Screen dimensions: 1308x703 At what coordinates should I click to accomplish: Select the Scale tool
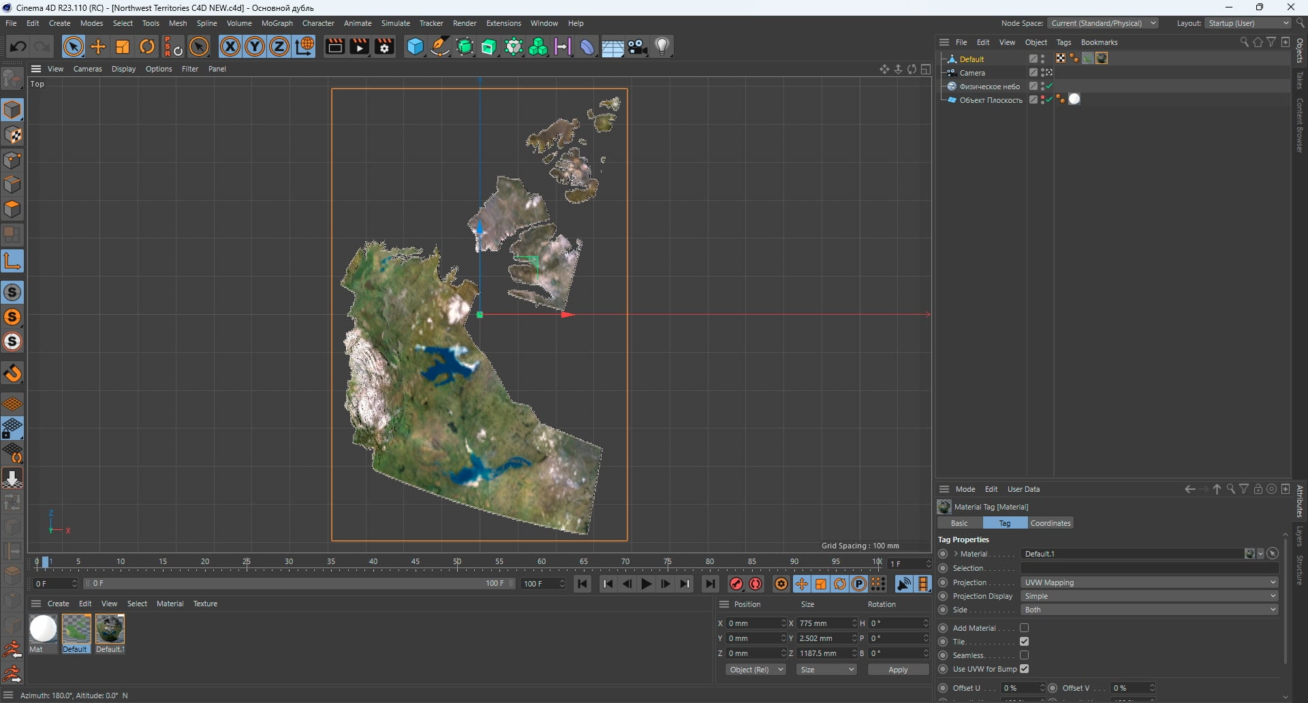pos(123,46)
